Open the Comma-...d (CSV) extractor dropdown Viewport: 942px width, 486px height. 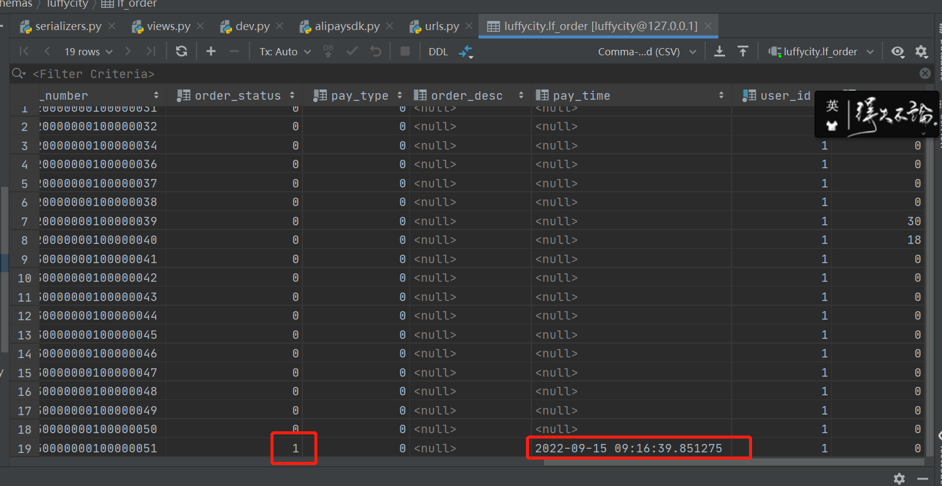click(x=647, y=52)
